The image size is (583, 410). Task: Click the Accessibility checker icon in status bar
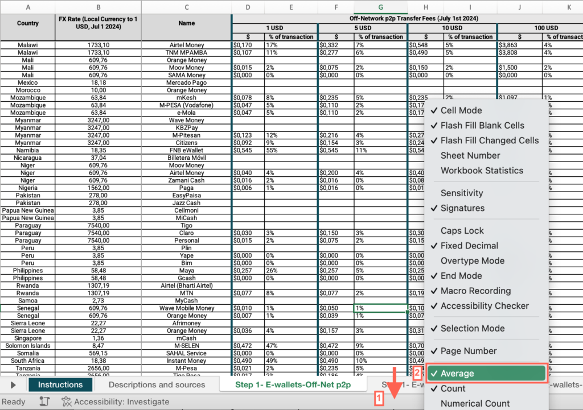(66, 401)
